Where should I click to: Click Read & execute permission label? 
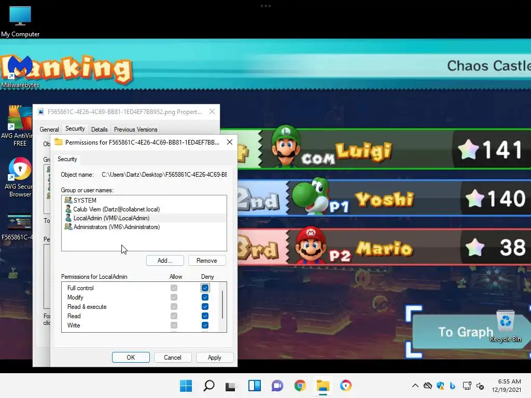click(87, 307)
